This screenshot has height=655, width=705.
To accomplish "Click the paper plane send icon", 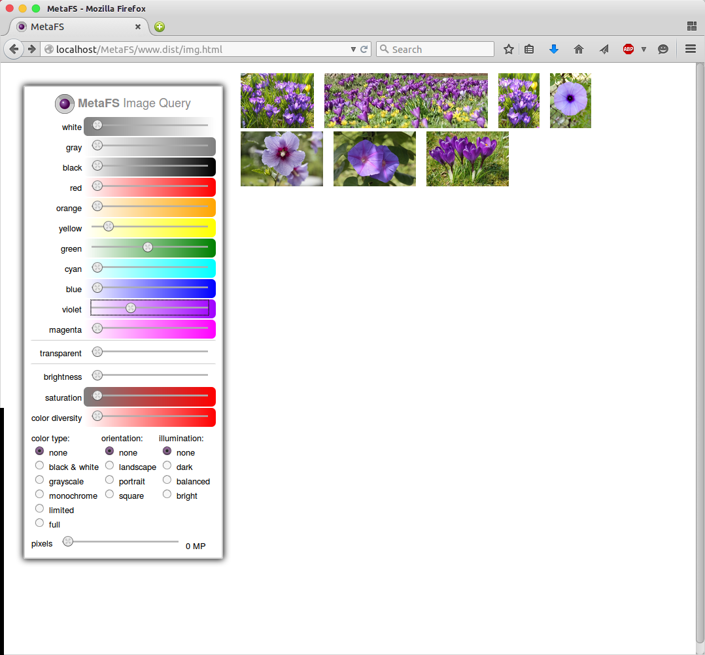I will coord(604,49).
